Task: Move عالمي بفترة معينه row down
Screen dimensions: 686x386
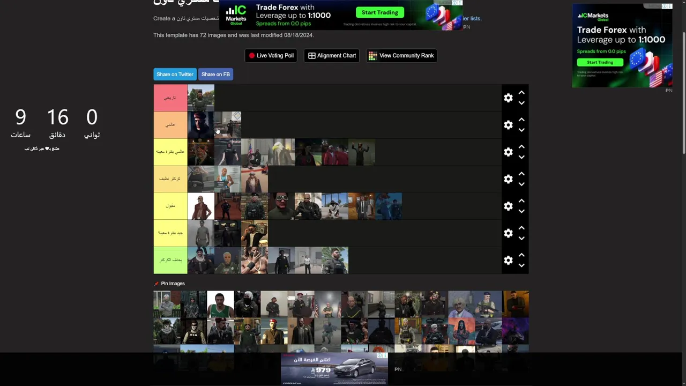Action: (x=521, y=157)
